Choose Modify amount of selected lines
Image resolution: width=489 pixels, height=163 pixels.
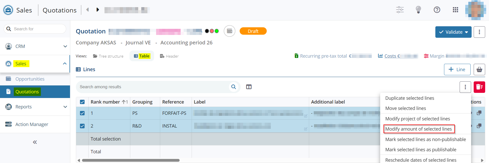[418, 129]
